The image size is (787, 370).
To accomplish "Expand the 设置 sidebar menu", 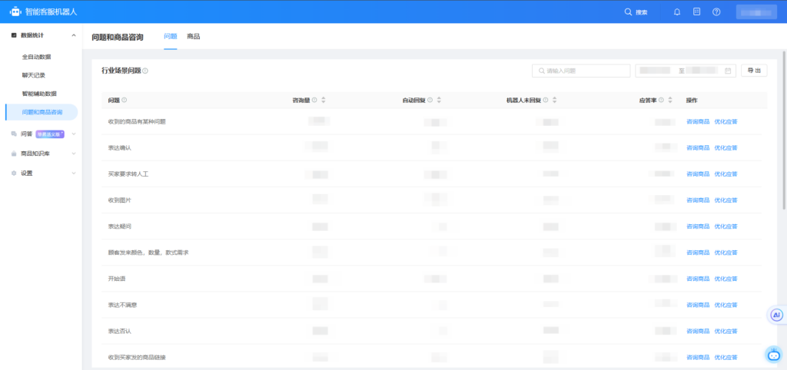I will point(73,173).
